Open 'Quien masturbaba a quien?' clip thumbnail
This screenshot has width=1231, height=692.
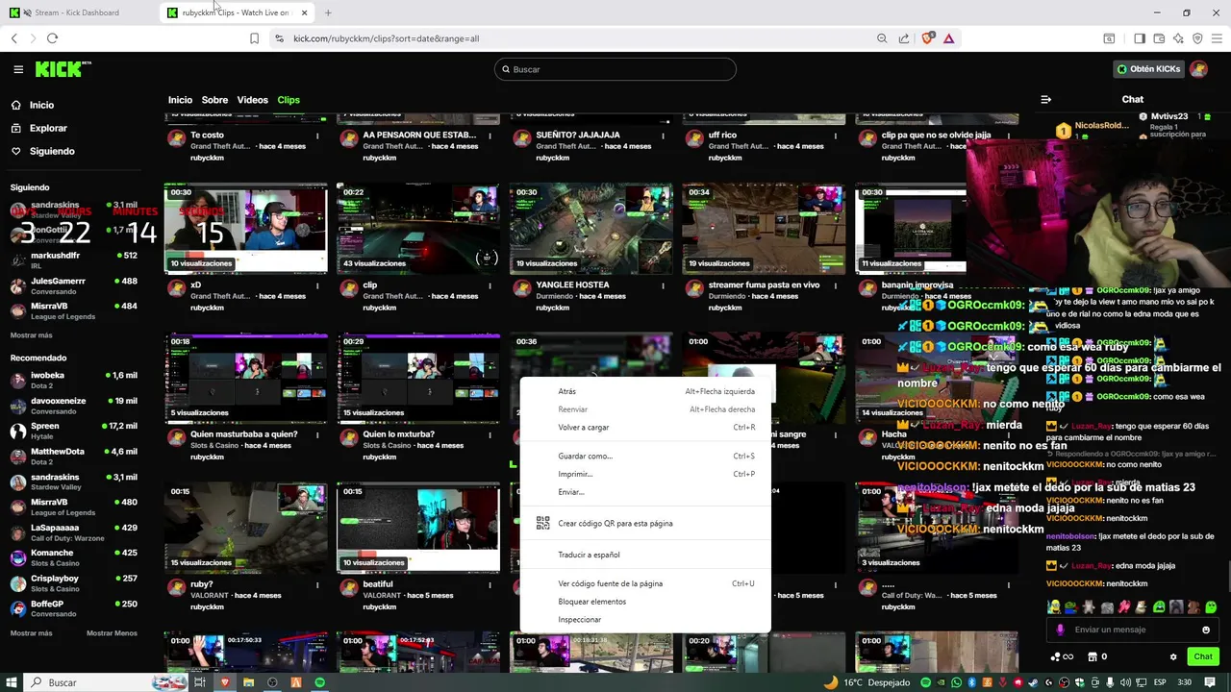coord(245,378)
